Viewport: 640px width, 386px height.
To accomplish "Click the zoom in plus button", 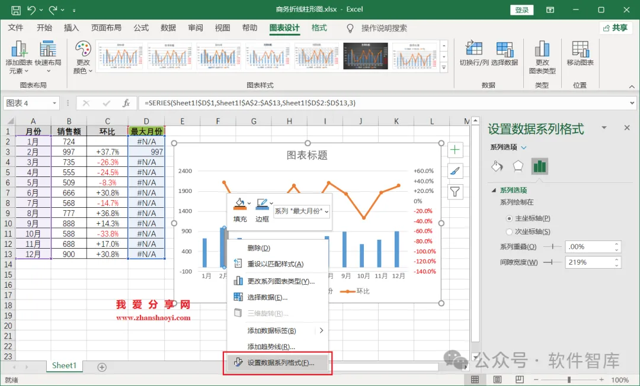I will [601, 380].
